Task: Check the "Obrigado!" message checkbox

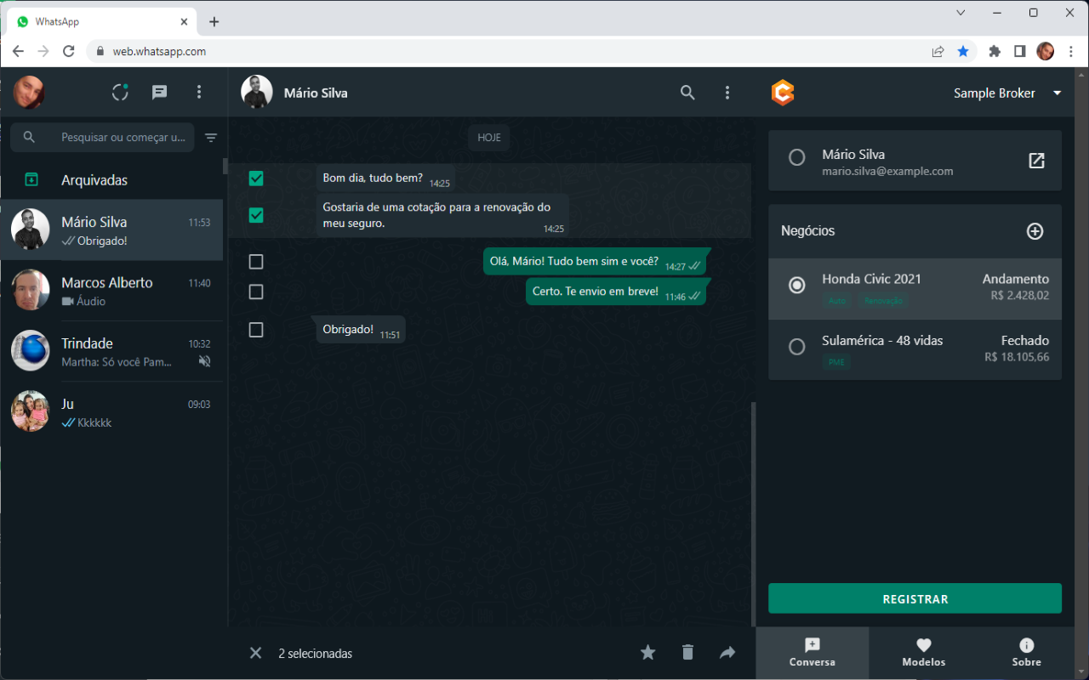Action: 256,330
